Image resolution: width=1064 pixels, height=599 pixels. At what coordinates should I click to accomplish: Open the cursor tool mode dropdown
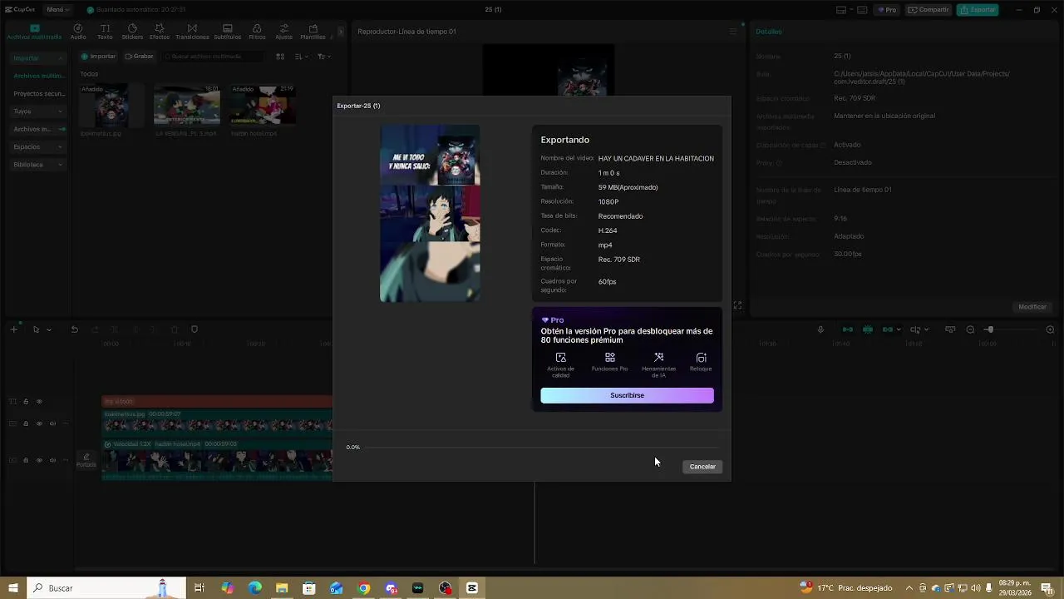click(48, 329)
